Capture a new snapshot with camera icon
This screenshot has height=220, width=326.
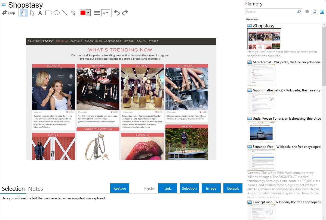307,12
